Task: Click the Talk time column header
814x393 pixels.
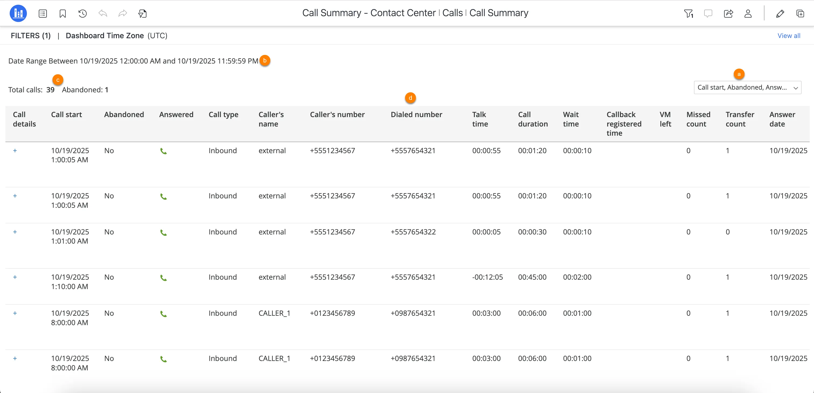Action: tap(480, 119)
